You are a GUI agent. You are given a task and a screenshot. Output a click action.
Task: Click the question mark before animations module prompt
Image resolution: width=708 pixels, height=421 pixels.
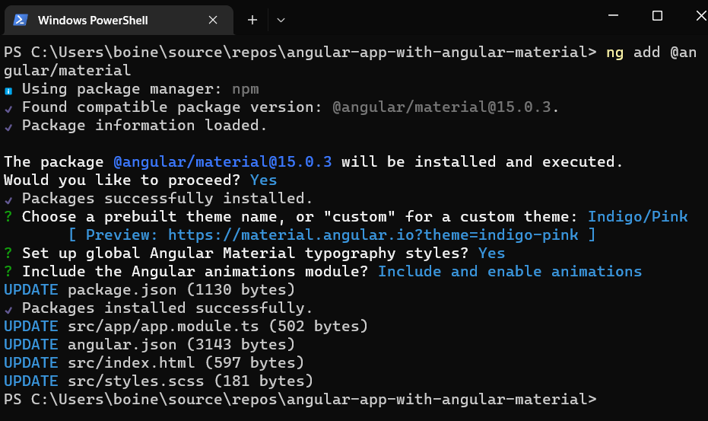click(x=8, y=271)
